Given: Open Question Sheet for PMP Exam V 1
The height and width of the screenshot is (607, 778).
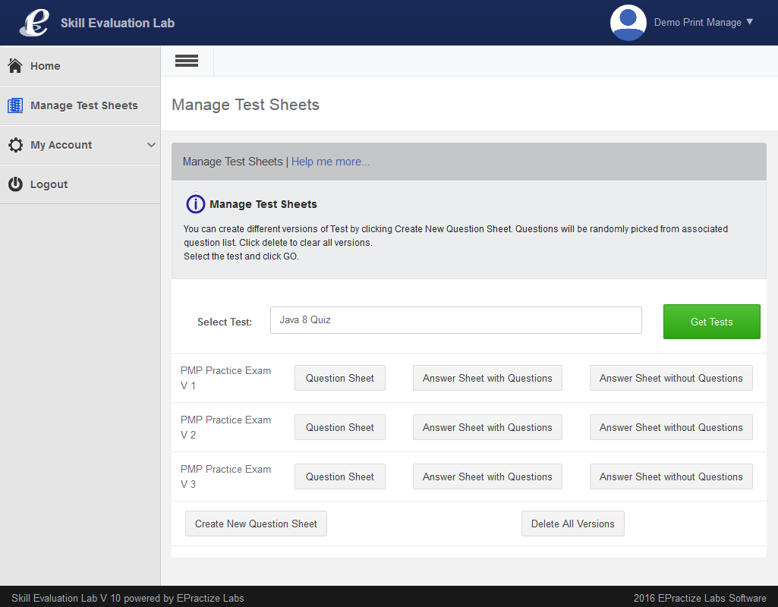Looking at the screenshot, I should [x=339, y=378].
